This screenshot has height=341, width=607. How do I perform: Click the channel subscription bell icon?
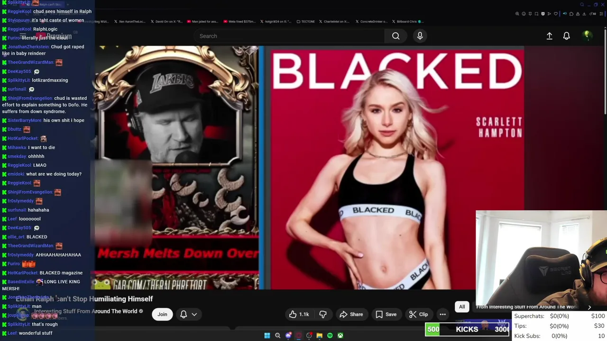(x=184, y=314)
